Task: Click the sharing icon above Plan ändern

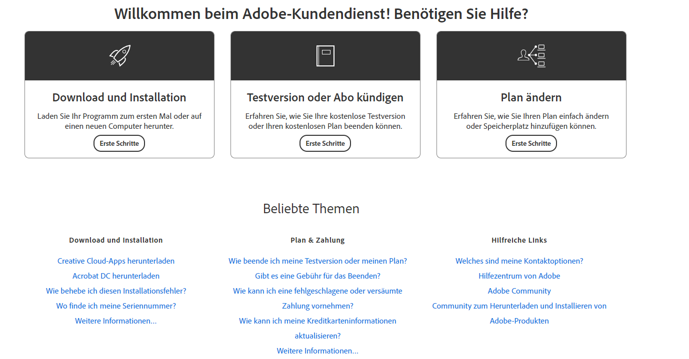Action: 531,55
